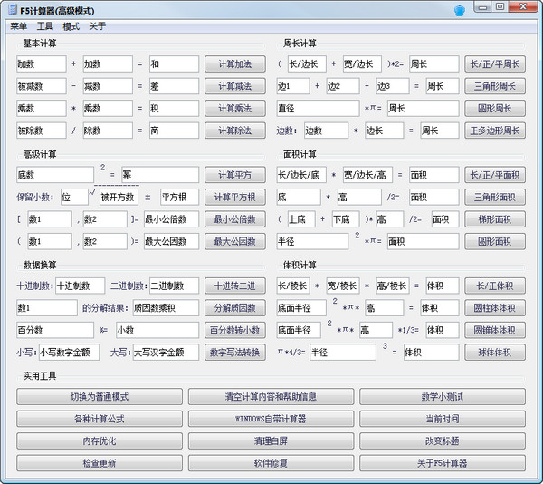Click the 球体体积 button
The height and width of the screenshot is (484, 543).
[x=495, y=353]
